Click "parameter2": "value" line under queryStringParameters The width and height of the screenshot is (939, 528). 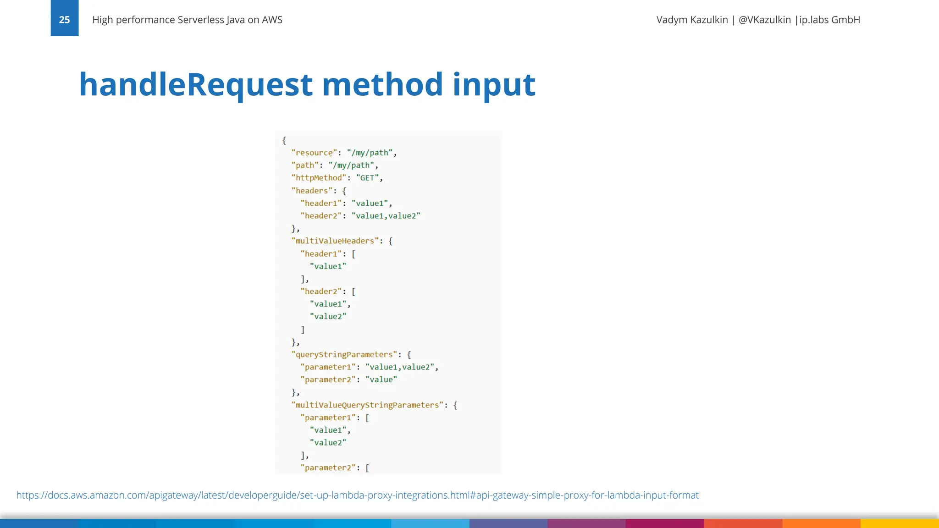coord(348,379)
